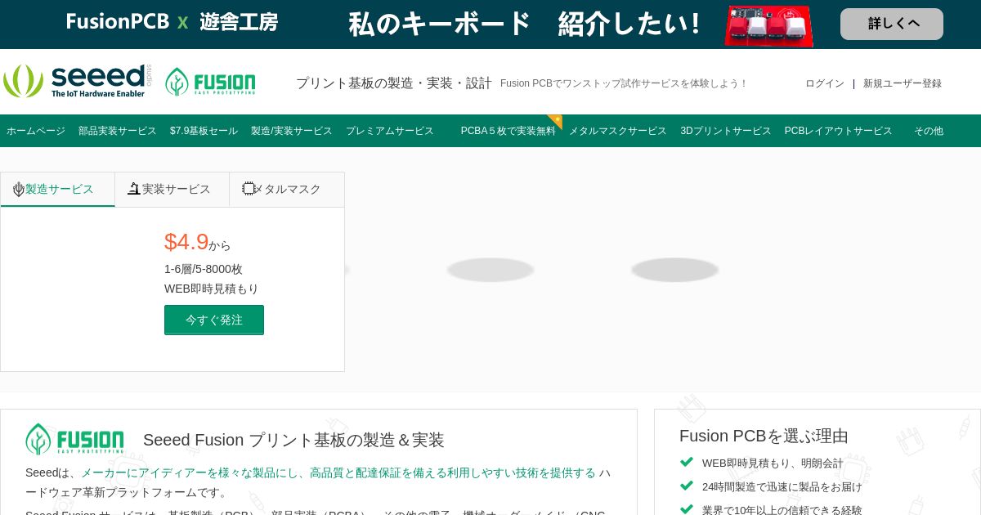Go to ホームページ menu item
Image resolution: width=981 pixels, height=515 pixels.
(36, 131)
